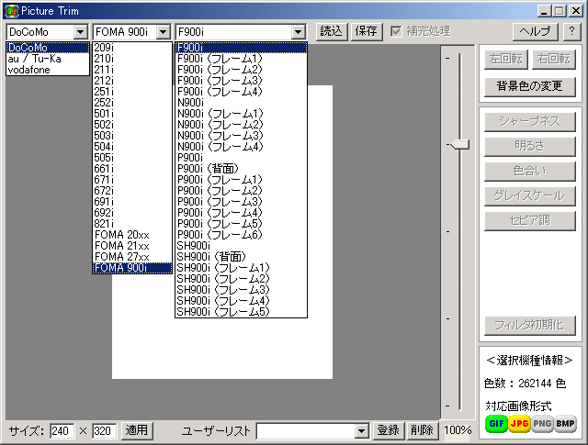Click the フィルタ初期化 button
The height and width of the screenshot is (445, 588).
point(529,326)
